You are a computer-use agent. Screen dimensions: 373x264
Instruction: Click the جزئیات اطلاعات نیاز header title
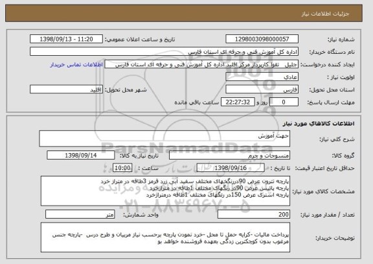pyautogui.click(x=325, y=14)
